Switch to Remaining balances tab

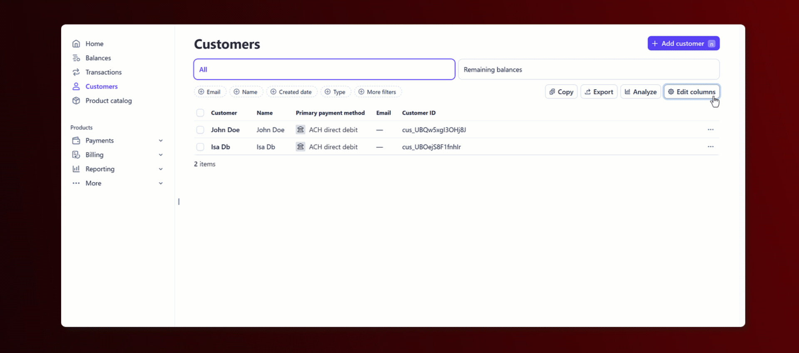point(589,69)
